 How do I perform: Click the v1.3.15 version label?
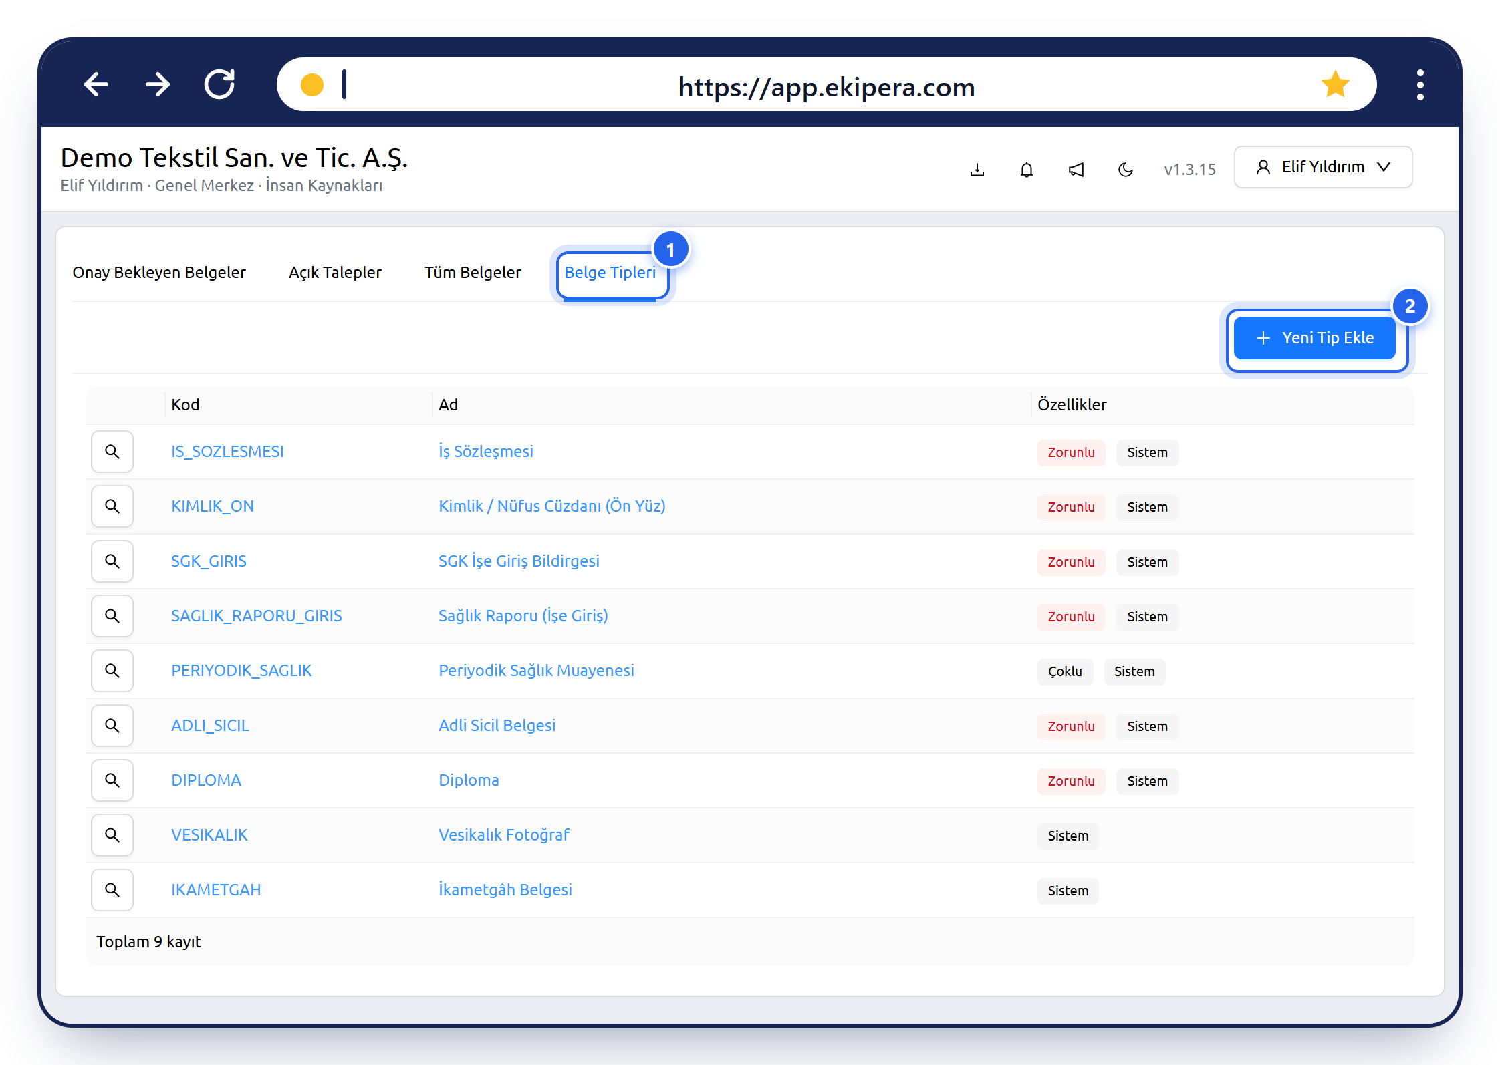click(x=1189, y=170)
